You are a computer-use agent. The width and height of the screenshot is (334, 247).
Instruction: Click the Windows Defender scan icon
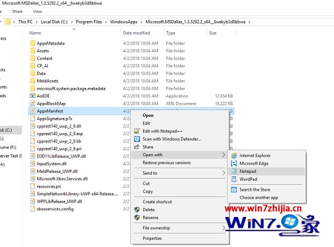tap(137, 139)
